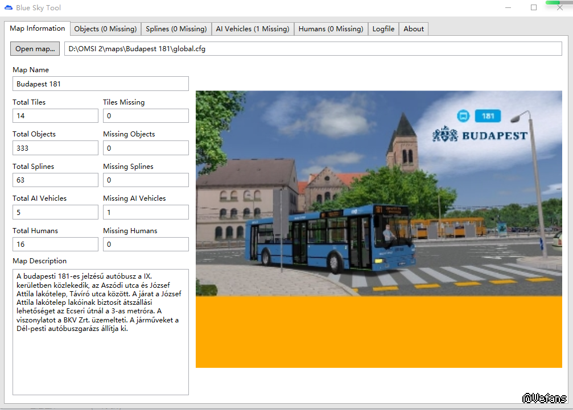
Task: Open the About tab
Action: pyautogui.click(x=414, y=29)
